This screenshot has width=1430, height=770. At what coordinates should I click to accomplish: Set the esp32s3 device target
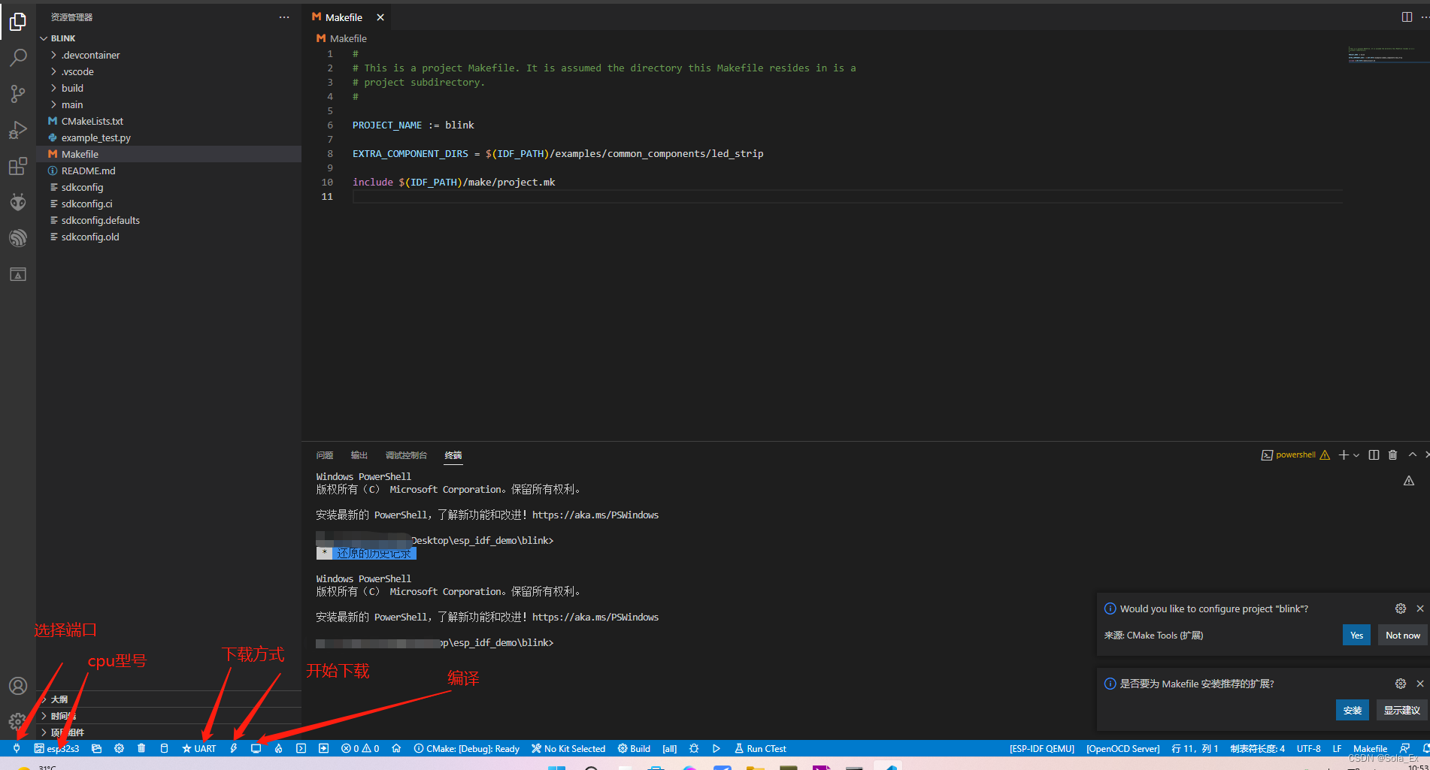coord(57,748)
